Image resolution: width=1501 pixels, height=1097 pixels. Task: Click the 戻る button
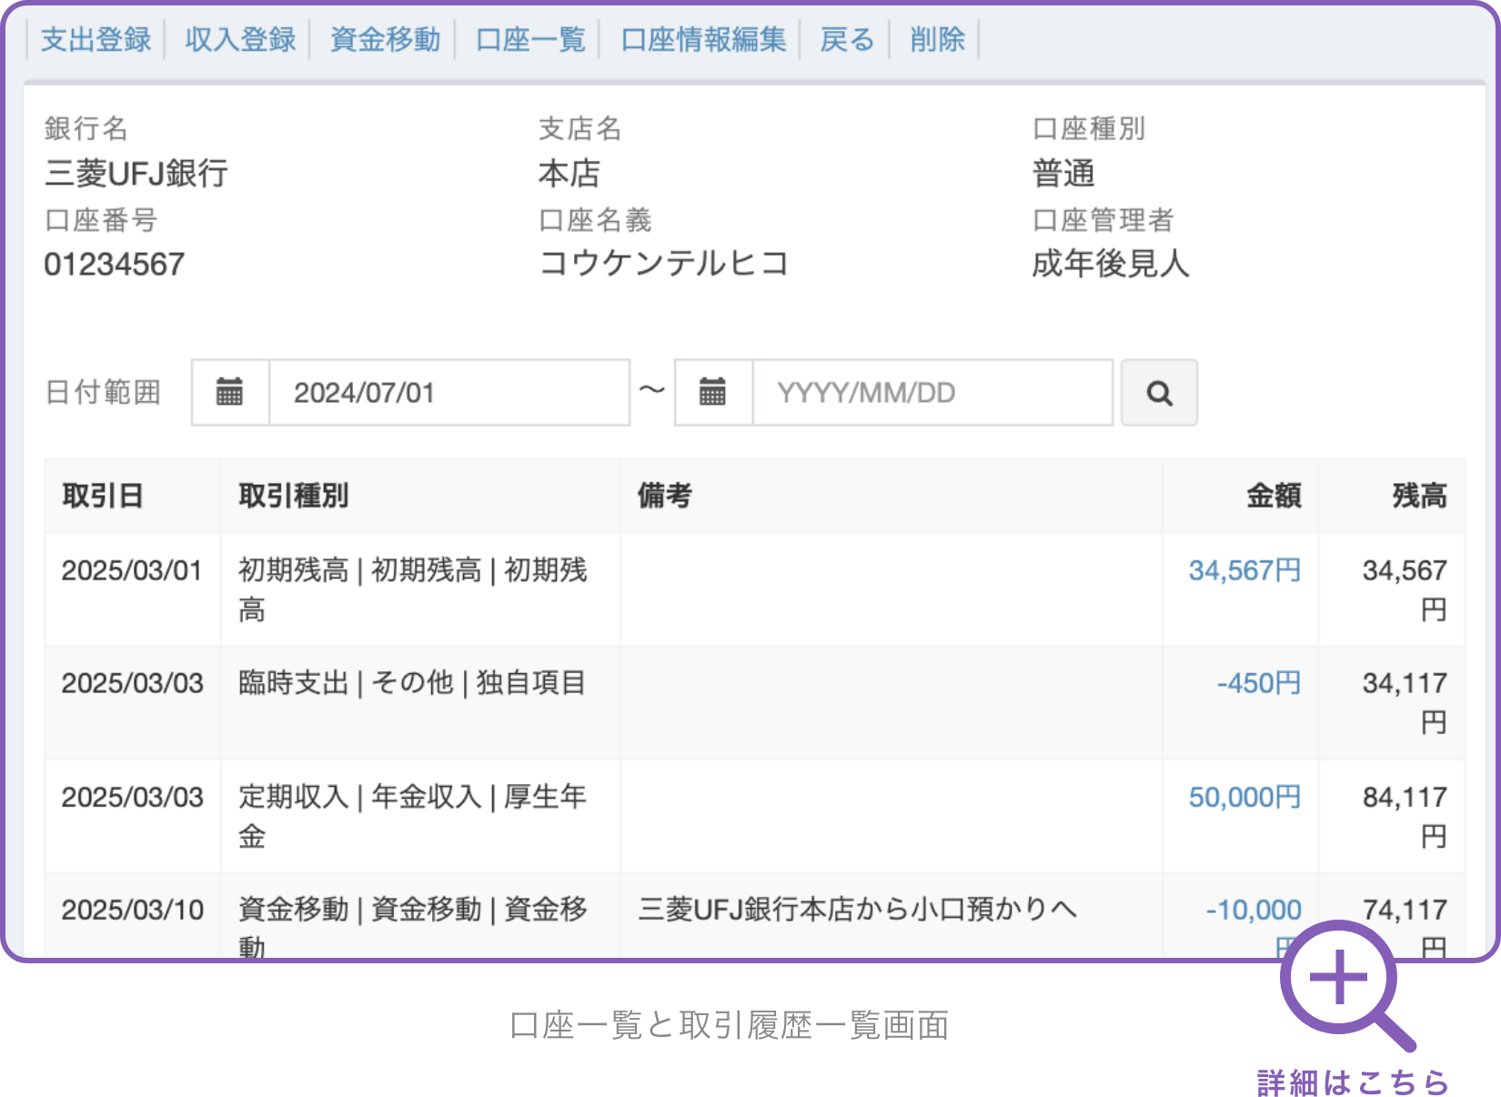846,39
